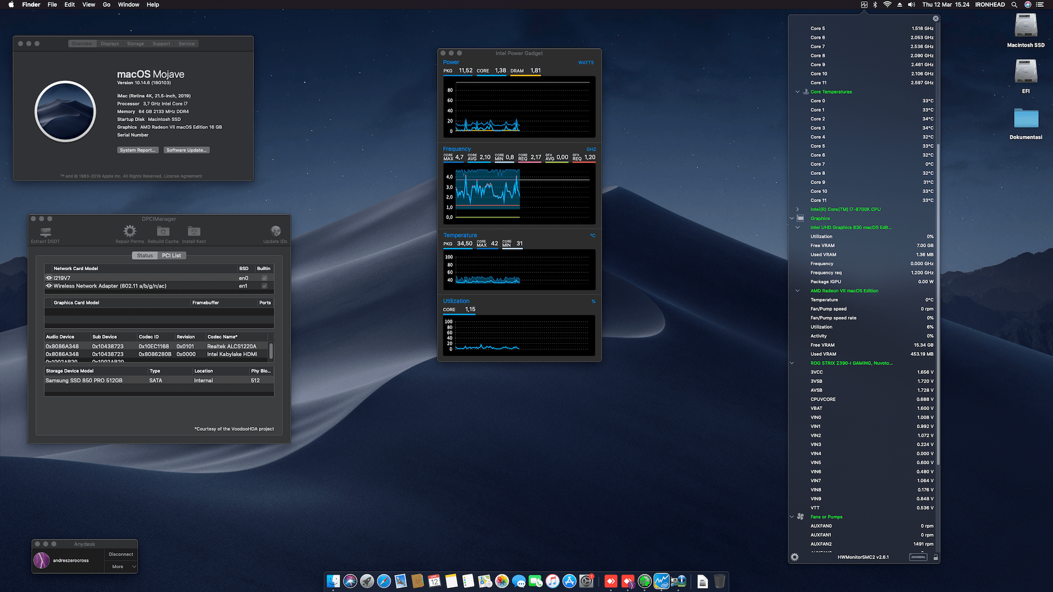1053x592 pixels.
Task: Expand the Intel Core i7-8700K CPU entry
Action: click(x=797, y=209)
